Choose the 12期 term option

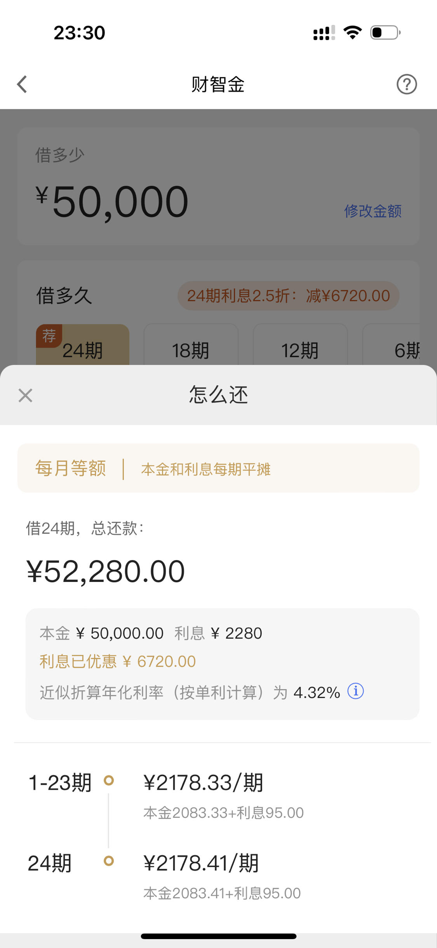coord(300,345)
